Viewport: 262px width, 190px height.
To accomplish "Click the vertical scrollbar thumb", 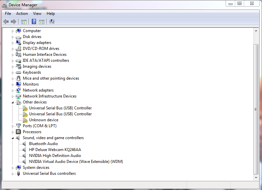I will (x=256, y=109).
